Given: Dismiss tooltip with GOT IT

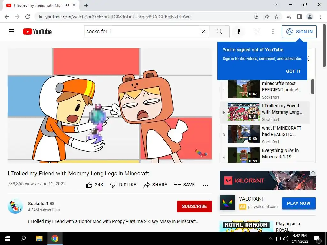Looking at the screenshot, I should pyautogui.click(x=293, y=71).
